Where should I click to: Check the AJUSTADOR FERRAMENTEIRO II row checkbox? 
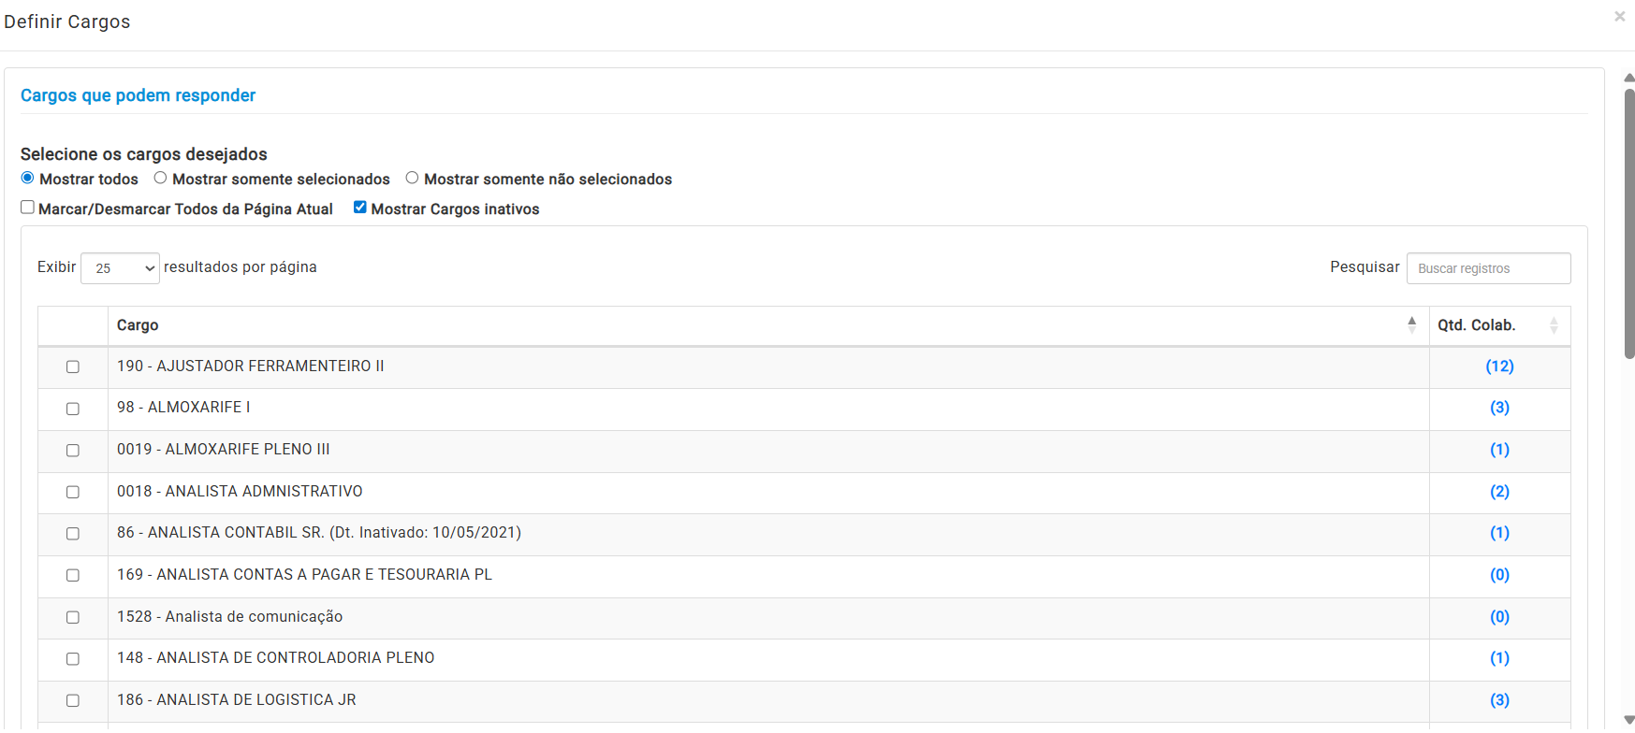(x=73, y=367)
